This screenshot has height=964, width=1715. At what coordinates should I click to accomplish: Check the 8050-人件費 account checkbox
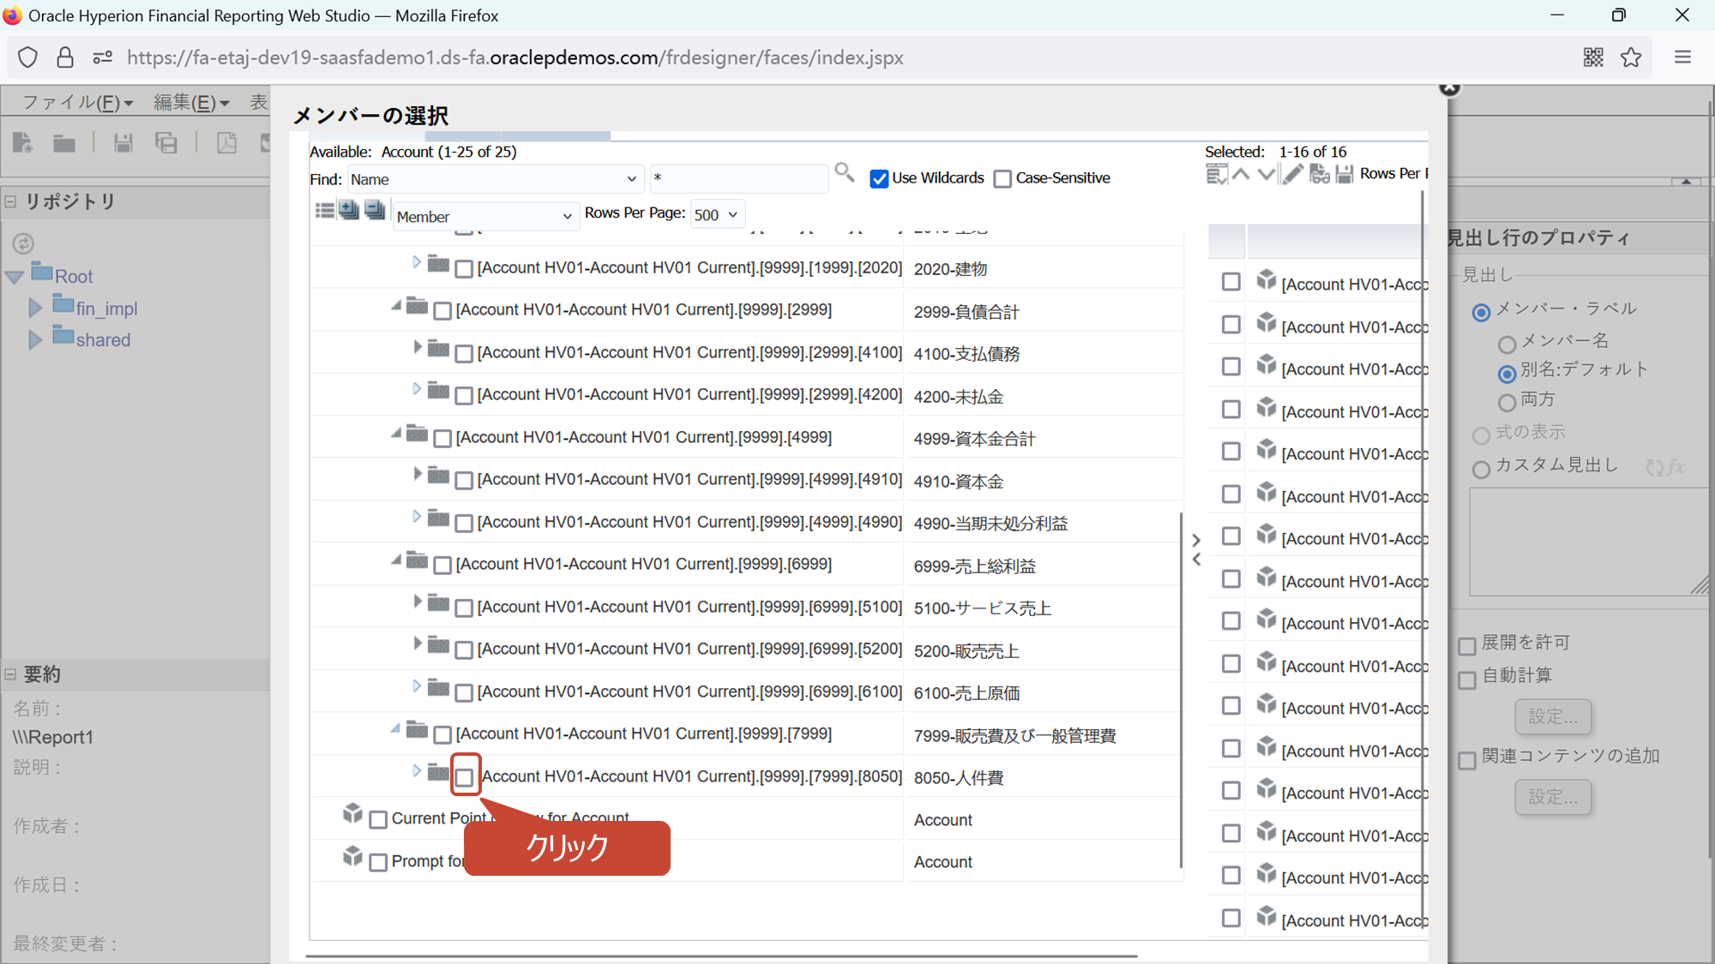pyautogui.click(x=465, y=776)
